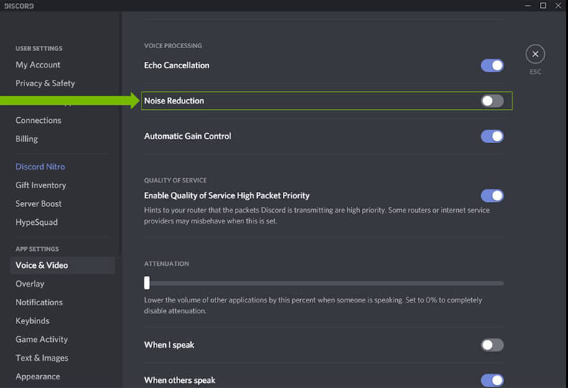This screenshot has height=388, width=568.
Task: Enable attenuation When I speak
Action: [x=492, y=345]
